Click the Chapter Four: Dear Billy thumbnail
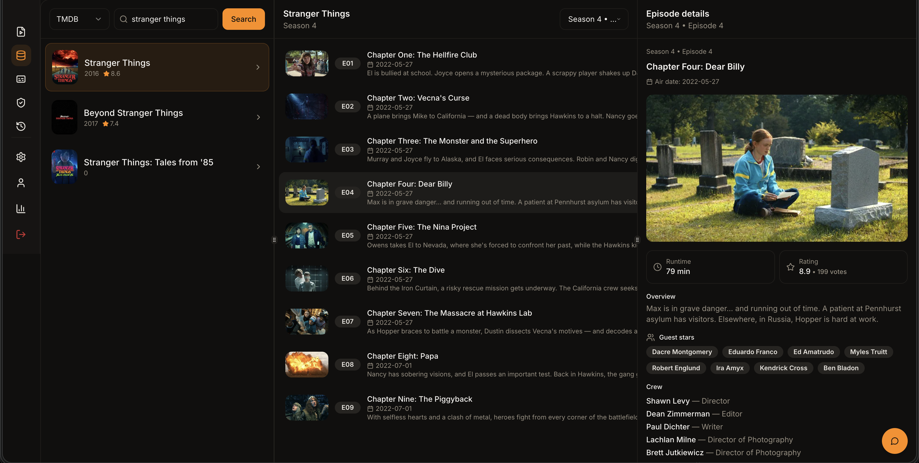This screenshot has height=463, width=919. 306,192
